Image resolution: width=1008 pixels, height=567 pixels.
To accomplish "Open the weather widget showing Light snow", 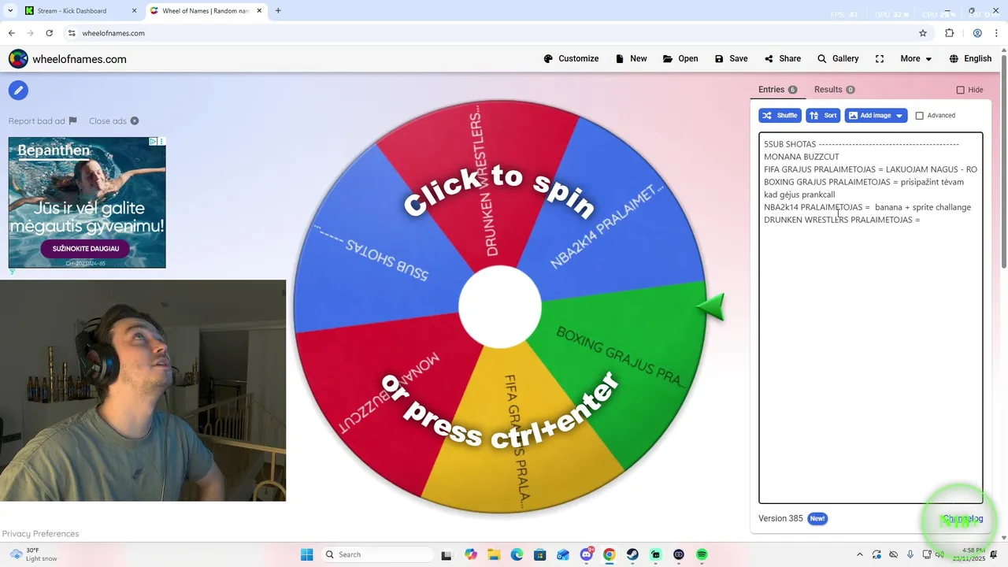I will (31, 554).
